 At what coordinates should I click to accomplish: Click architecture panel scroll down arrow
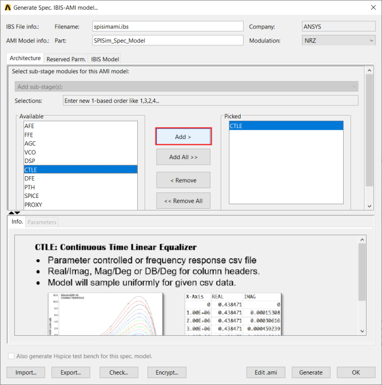pyautogui.click(x=369, y=207)
